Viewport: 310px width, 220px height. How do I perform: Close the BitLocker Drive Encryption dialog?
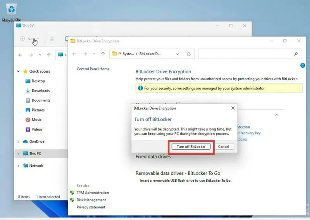pyautogui.click(x=233, y=108)
